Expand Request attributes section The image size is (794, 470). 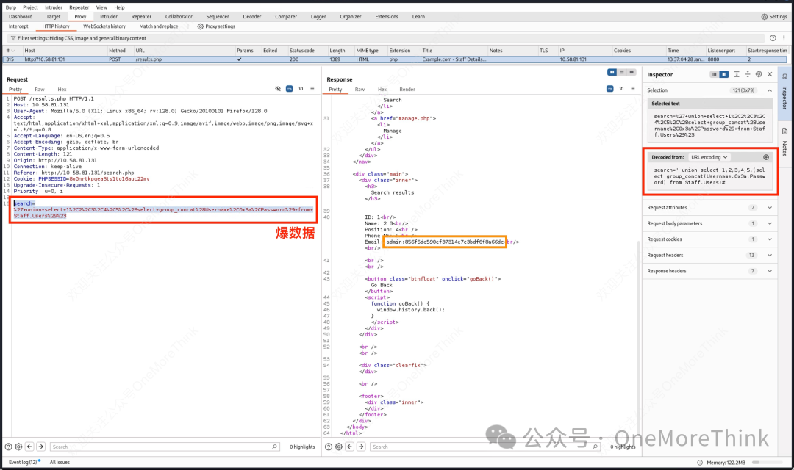coord(770,207)
